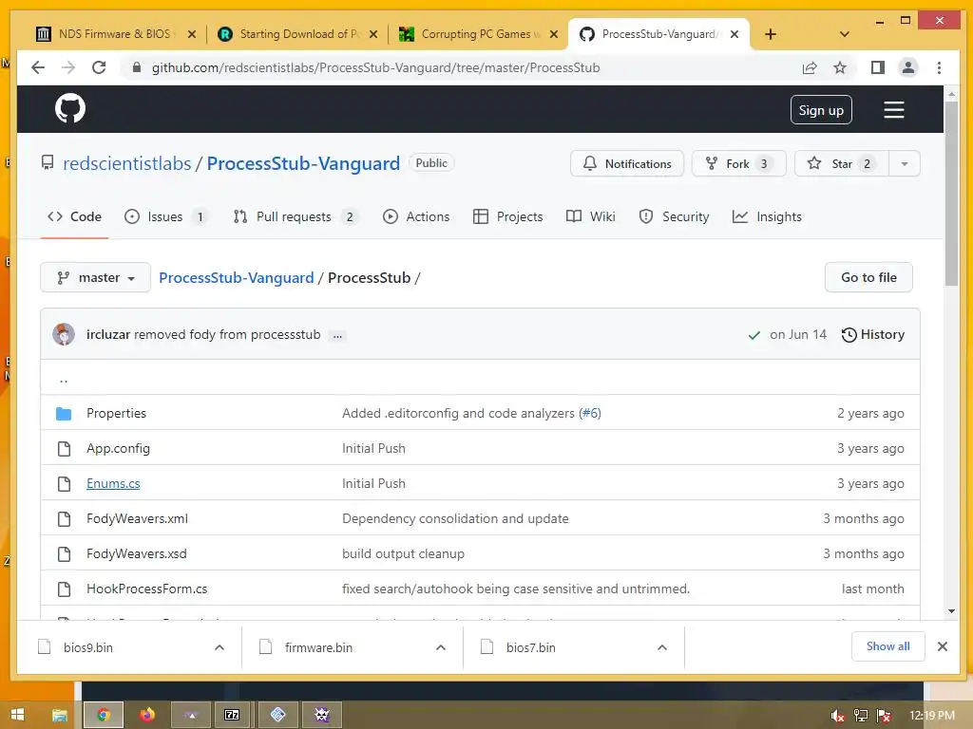Open File Explorer from taskbar

pyautogui.click(x=60, y=715)
